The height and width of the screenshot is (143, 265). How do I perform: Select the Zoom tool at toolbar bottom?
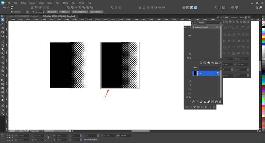tap(3, 114)
